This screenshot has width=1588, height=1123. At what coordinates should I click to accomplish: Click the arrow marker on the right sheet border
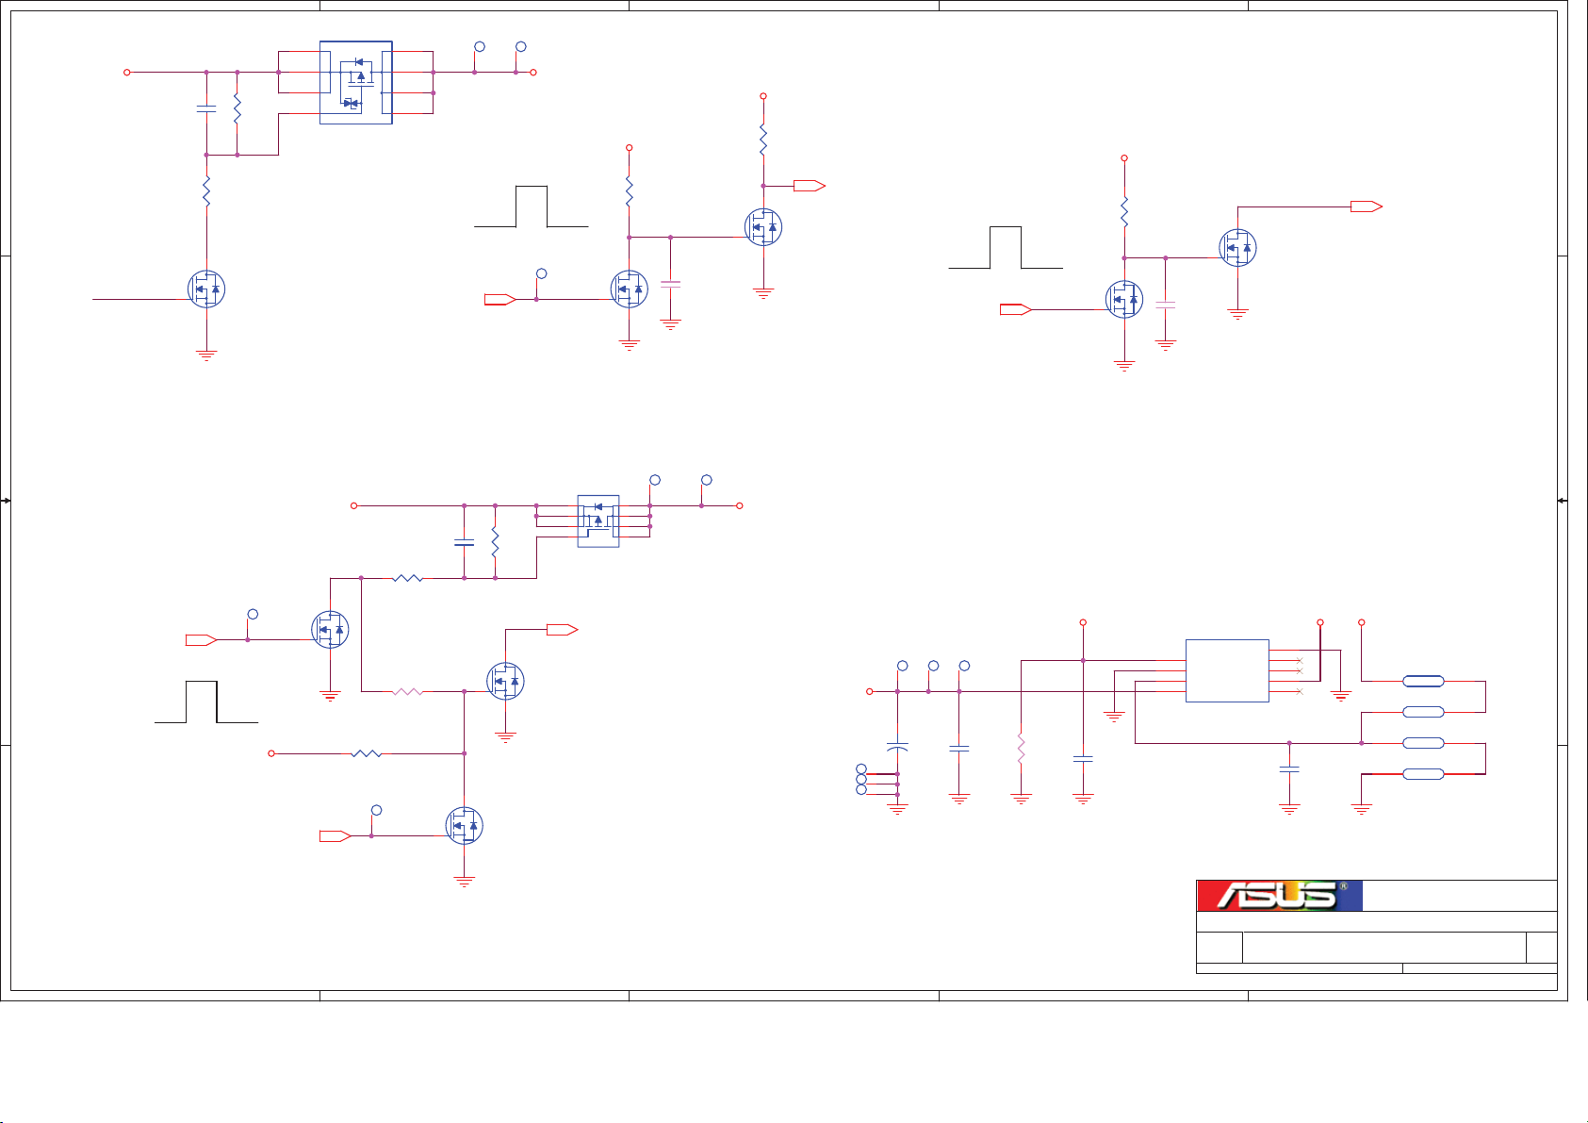tap(1563, 501)
